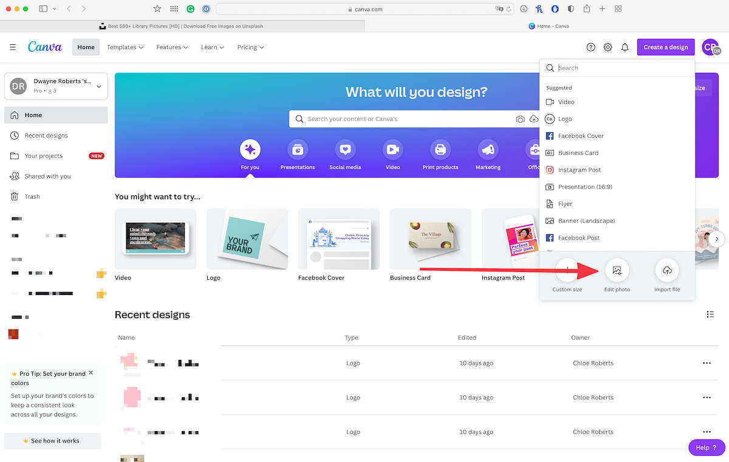This screenshot has height=462, width=729.
Task: Open Safari new tab plus button
Action: (602, 9)
